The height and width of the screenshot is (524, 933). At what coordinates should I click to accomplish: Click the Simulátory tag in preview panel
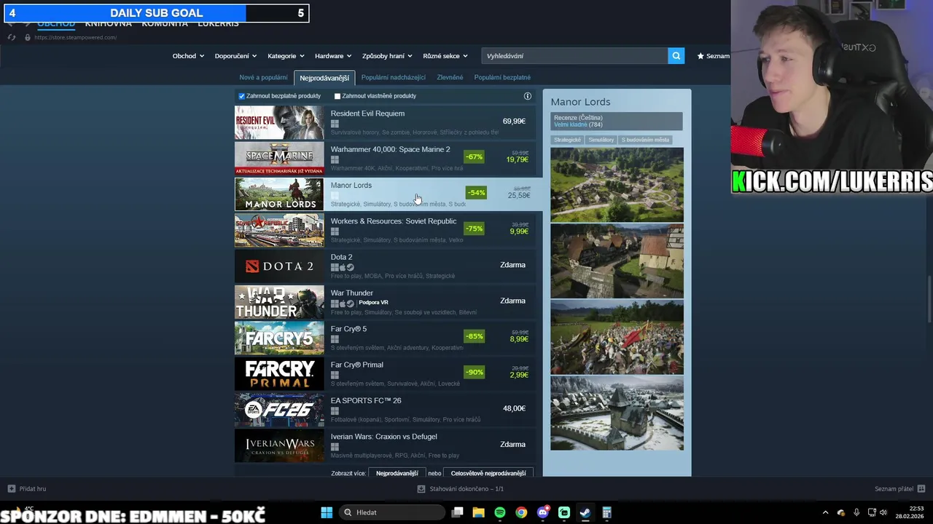[601, 140]
